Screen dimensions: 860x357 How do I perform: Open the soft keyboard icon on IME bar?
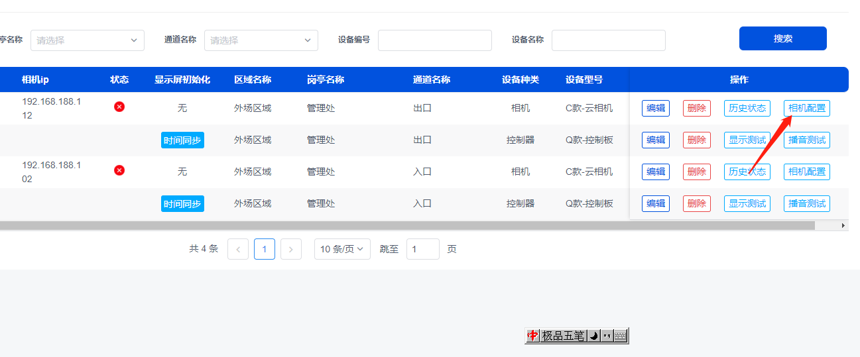click(620, 336)
